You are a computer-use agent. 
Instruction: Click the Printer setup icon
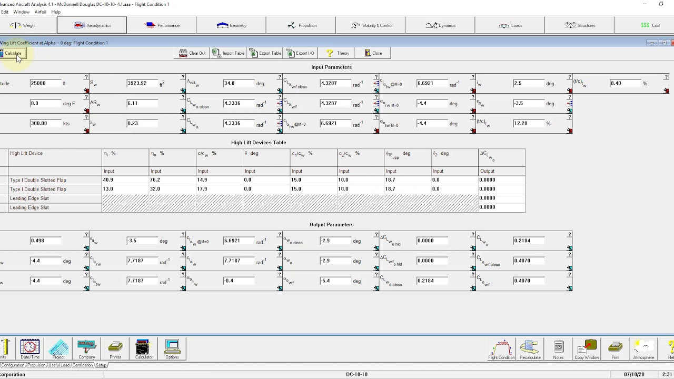(115, 350)
